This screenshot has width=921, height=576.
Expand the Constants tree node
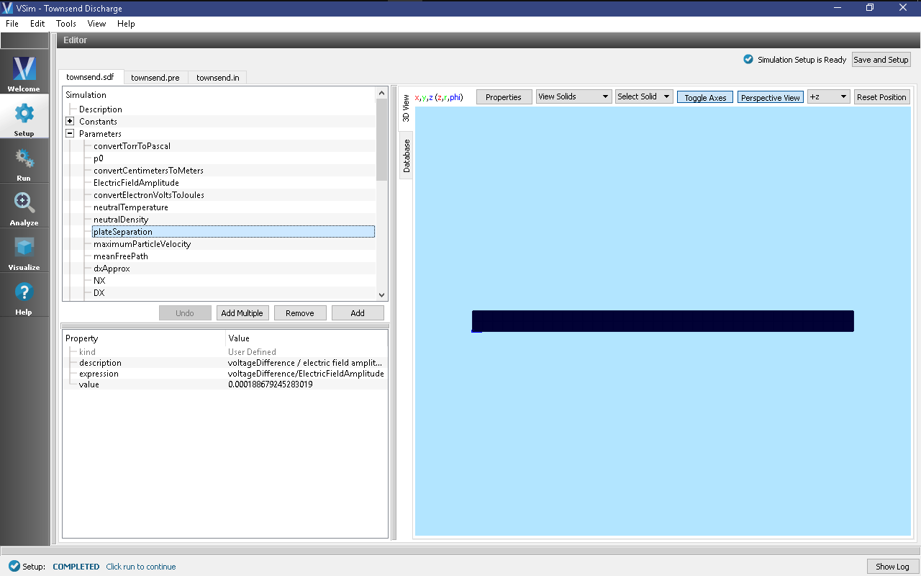[70, 121]
